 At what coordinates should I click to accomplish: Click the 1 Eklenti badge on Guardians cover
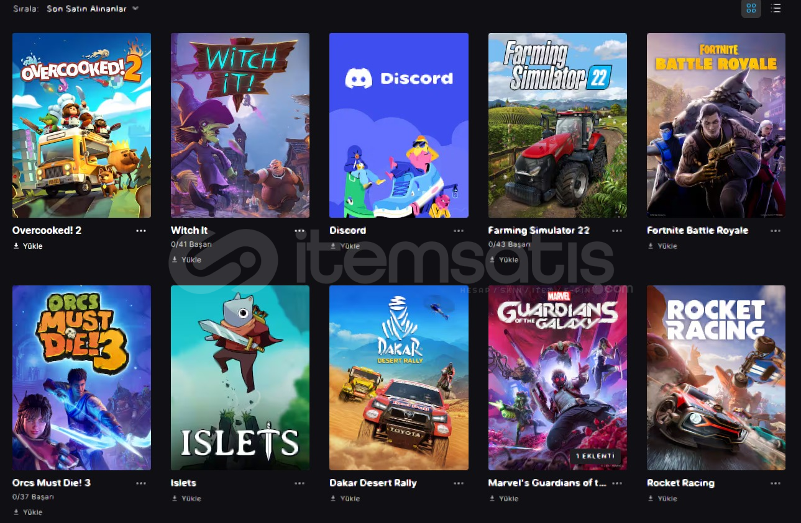tap(595, 456)
